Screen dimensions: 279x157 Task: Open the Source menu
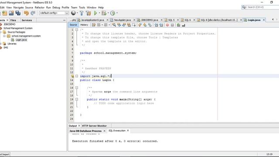point(29,7)
